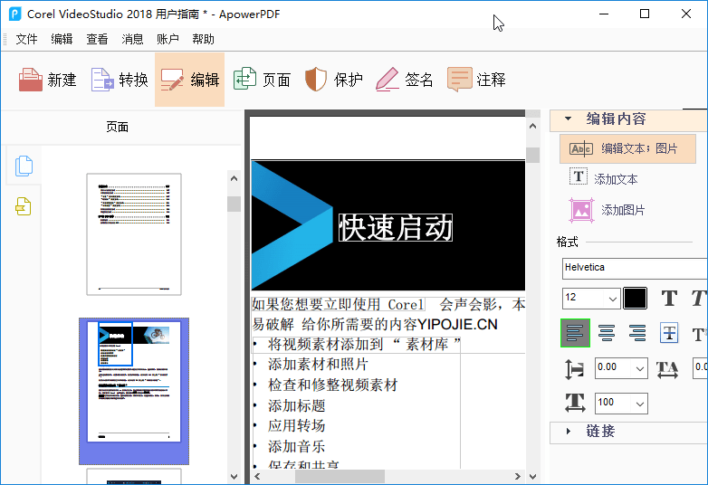Click the 新建 (New) toolbar button

pos(48,80)
